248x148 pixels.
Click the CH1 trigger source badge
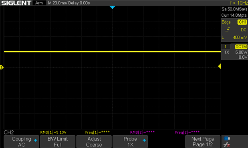pyautogui.click(x=242, y=22)
